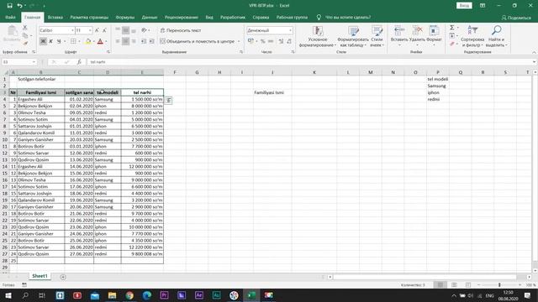Open Стили ячеек gallery

click(x=377, y=36)
